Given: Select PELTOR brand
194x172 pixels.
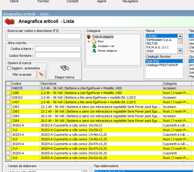Looking at the screenshot, I should point(161,44).
